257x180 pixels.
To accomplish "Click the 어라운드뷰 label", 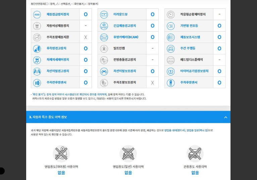I will (x=120, y=14).
